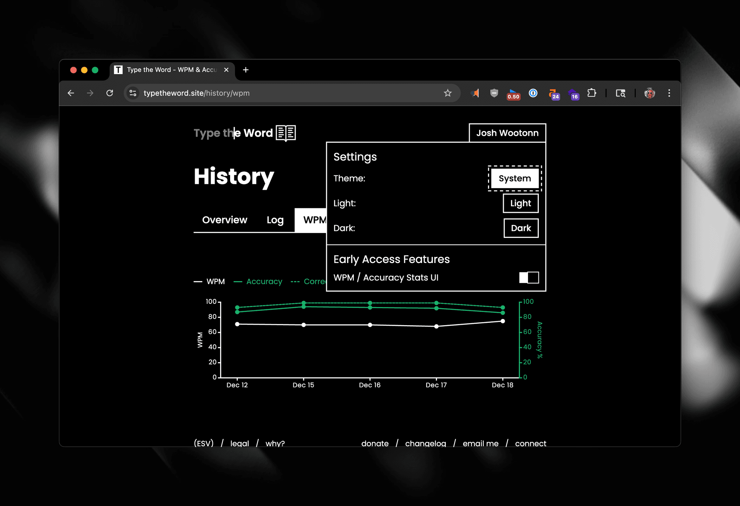Image resolution: width=740 pixels, height=506 pixels.
Task: Bookmark this page with the star icon
Action: coord(447,93)
